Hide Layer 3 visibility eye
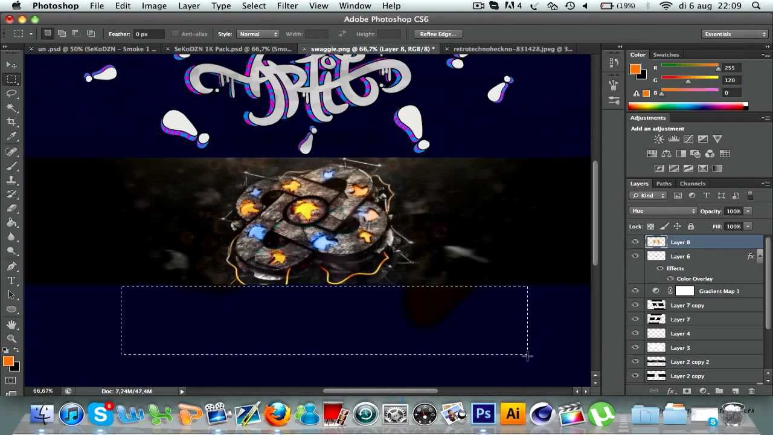 [x=635, y=347]
